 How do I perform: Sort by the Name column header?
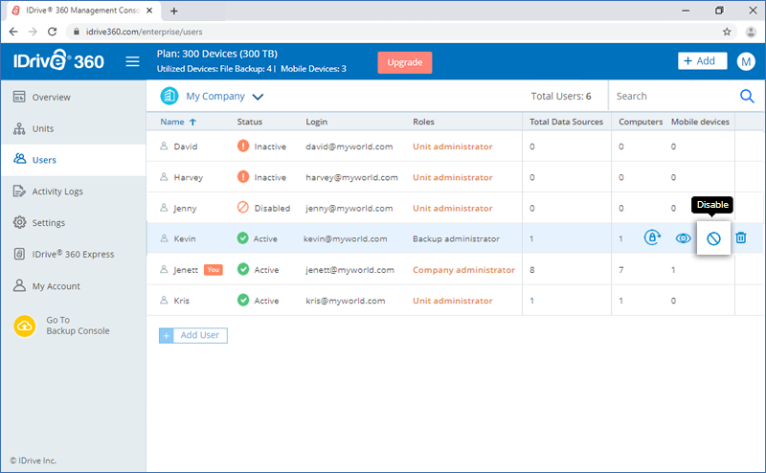pos(172,122)
